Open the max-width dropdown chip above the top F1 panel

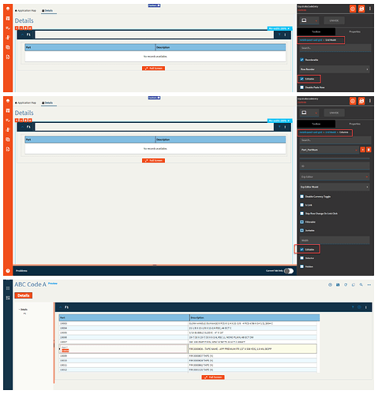point(279,28)
